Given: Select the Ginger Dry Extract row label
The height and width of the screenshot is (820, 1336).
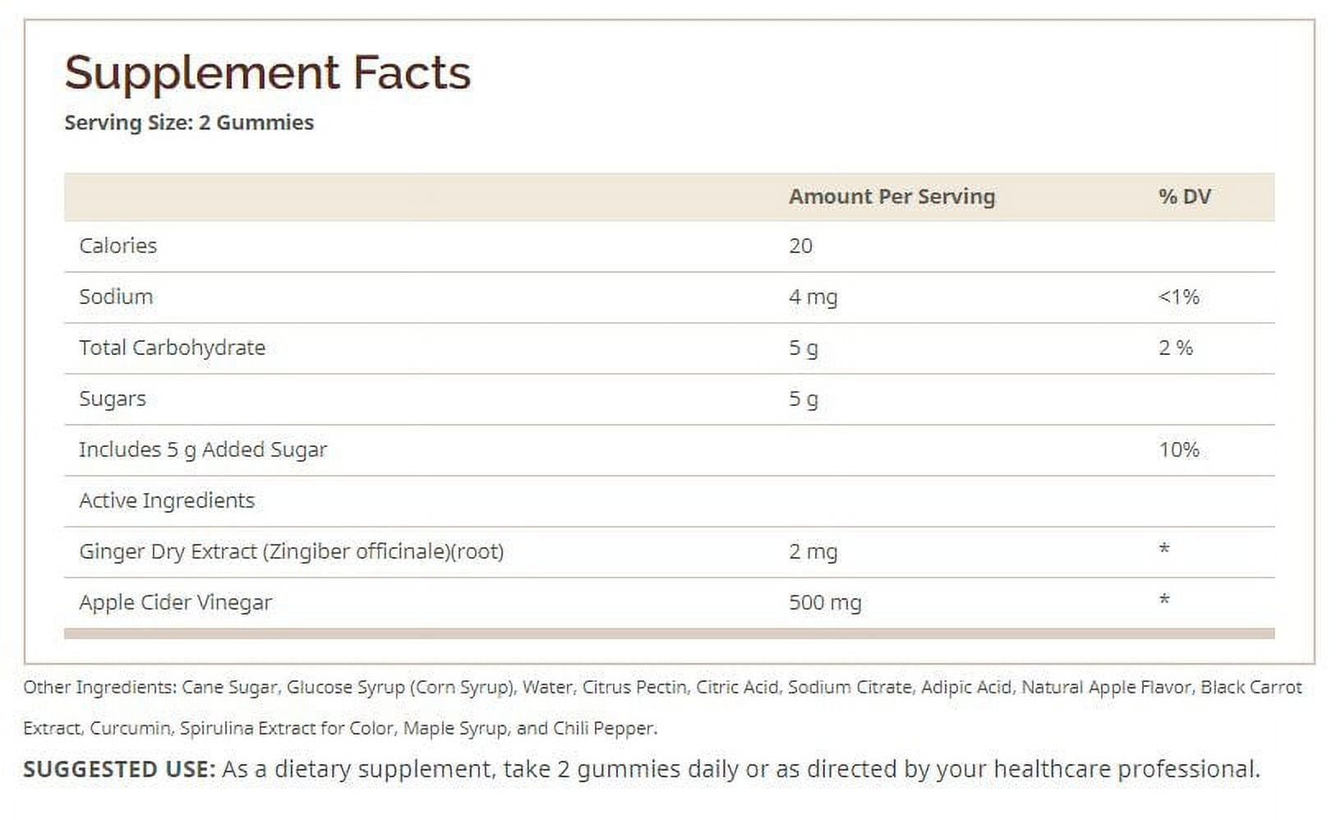Looking at the screenshot, I should coord(291,551).
